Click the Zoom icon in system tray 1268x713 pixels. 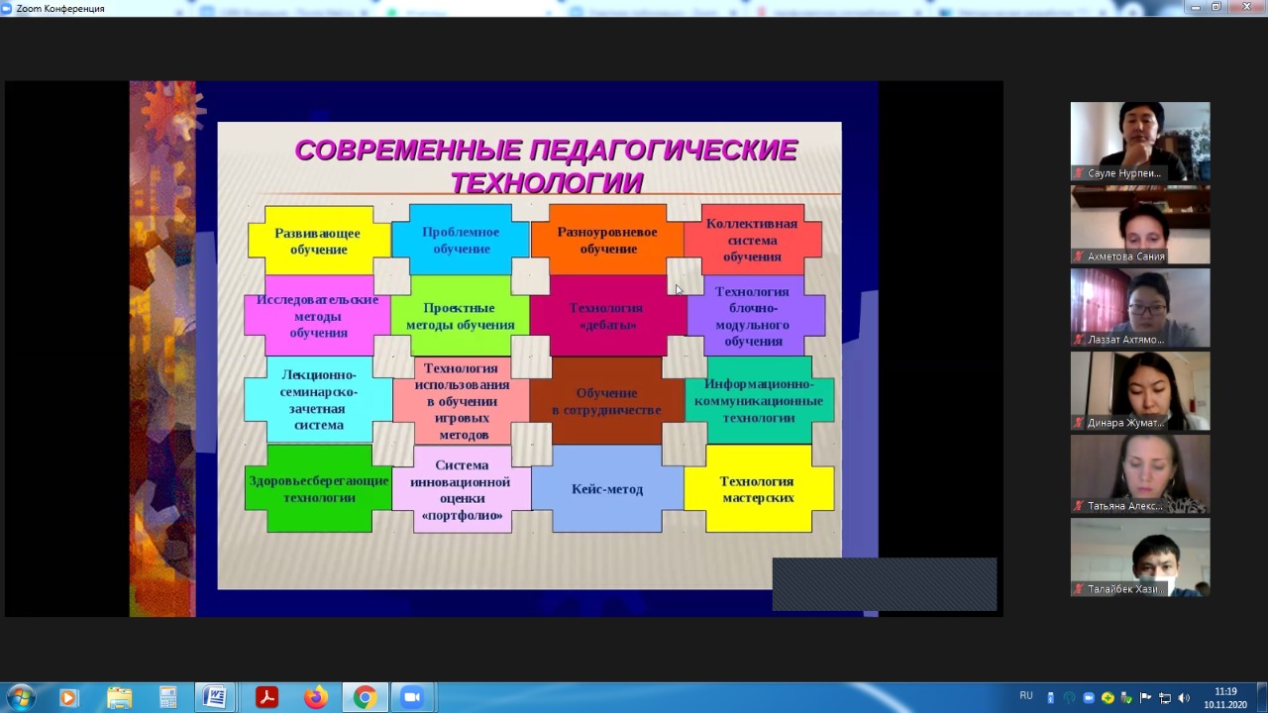pyautogui.click(x=1089, y=697)
